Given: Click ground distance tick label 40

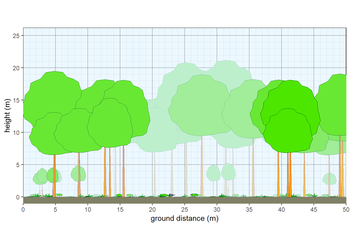Looking at the screenshot, I should (282, 210).
